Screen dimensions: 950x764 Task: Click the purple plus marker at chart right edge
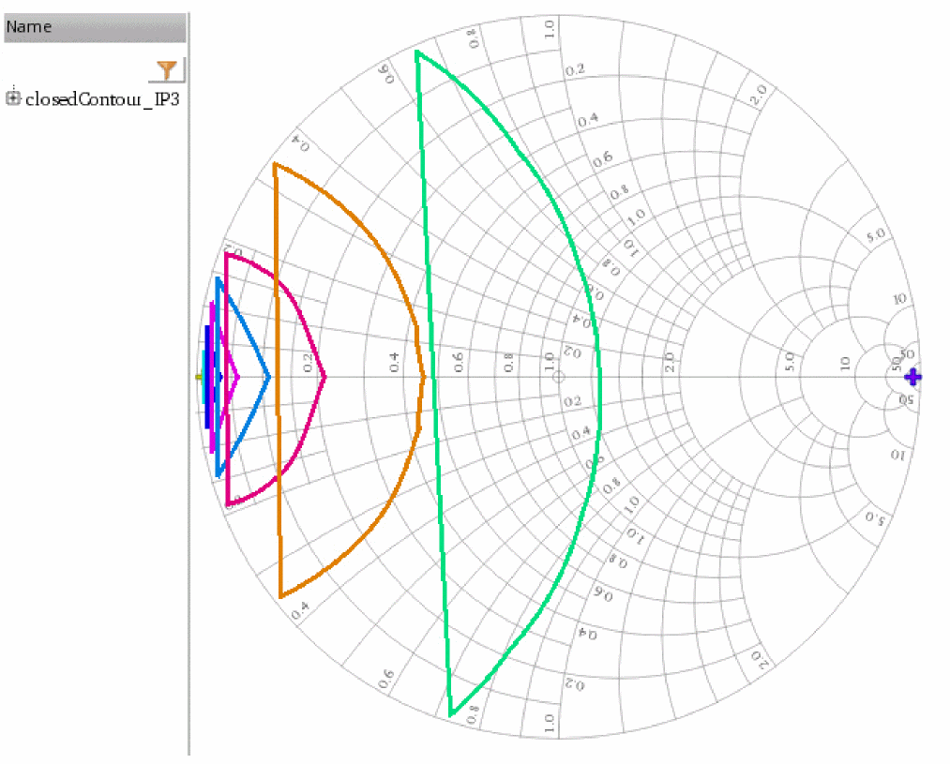(912, 377)
